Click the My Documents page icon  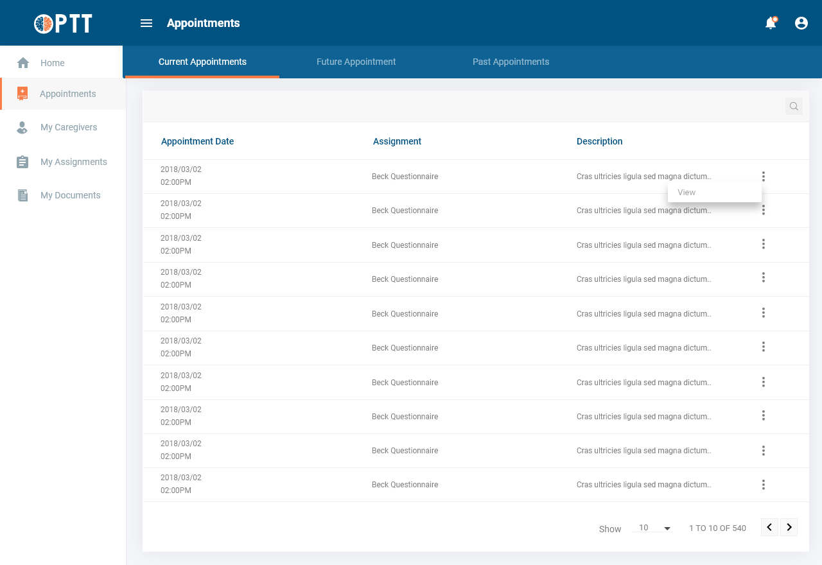(x=22, y=196)
